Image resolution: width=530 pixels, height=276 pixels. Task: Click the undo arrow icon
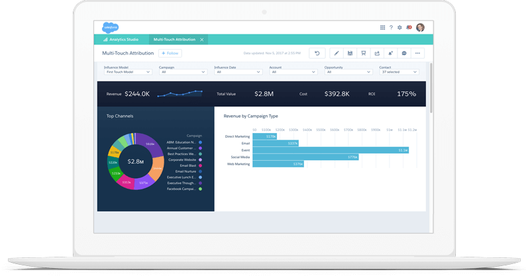point(317,53)
